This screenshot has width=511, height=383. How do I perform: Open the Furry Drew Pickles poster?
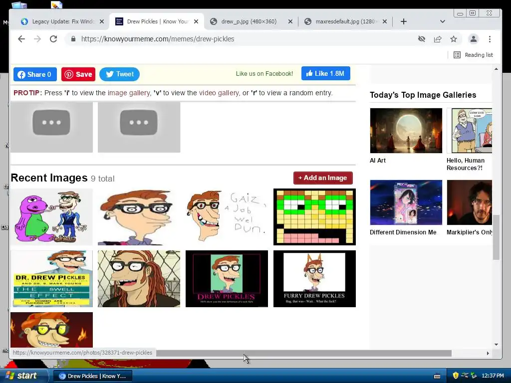(314, 279)
